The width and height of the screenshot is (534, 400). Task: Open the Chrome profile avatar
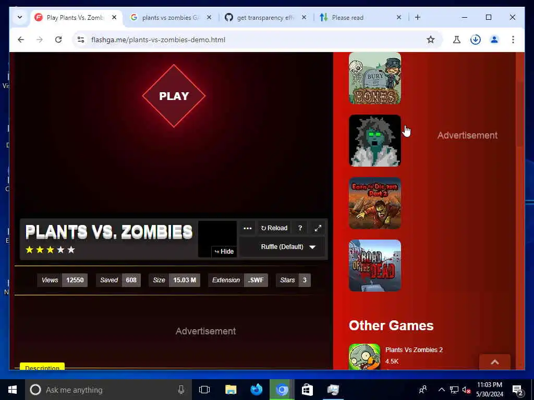[494, 40]
